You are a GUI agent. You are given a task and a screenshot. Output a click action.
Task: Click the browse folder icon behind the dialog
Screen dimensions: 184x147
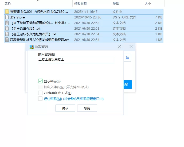pos(127,58)
